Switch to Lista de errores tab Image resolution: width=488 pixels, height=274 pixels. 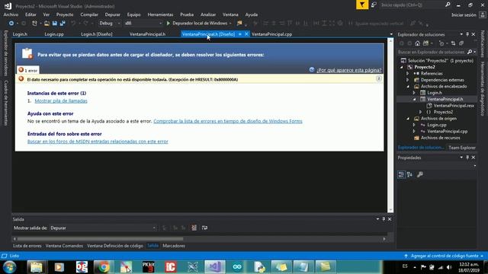[x=27, y=246]
